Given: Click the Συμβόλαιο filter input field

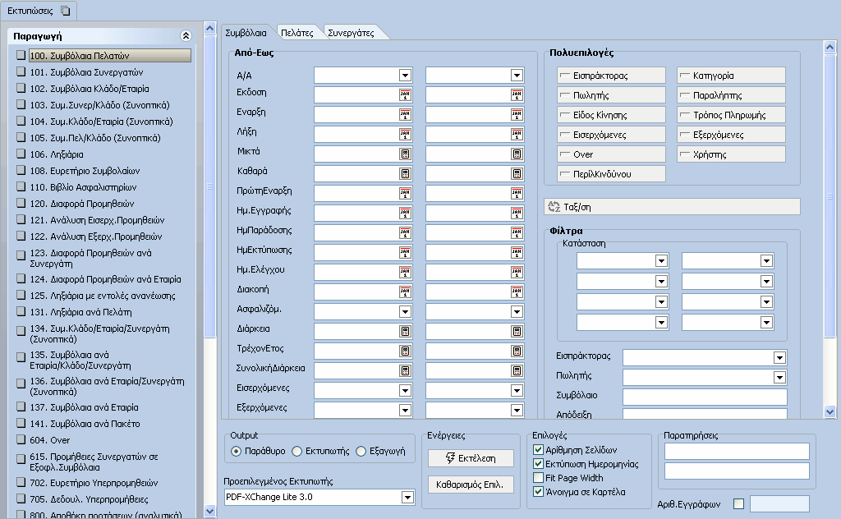Looking at the screenshot, I should pyautogui.click(x=705, y=397).
